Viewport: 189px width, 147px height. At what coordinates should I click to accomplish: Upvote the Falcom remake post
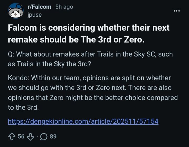click(x=12, y=136)
